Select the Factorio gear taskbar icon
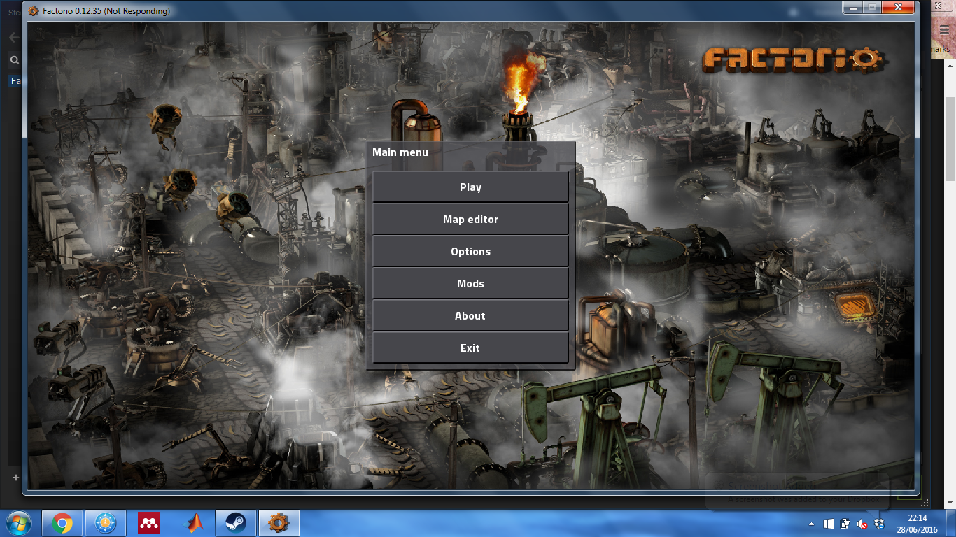Image resolution: width=956 pixels, height=537 pixels. (x=279, y=523)
